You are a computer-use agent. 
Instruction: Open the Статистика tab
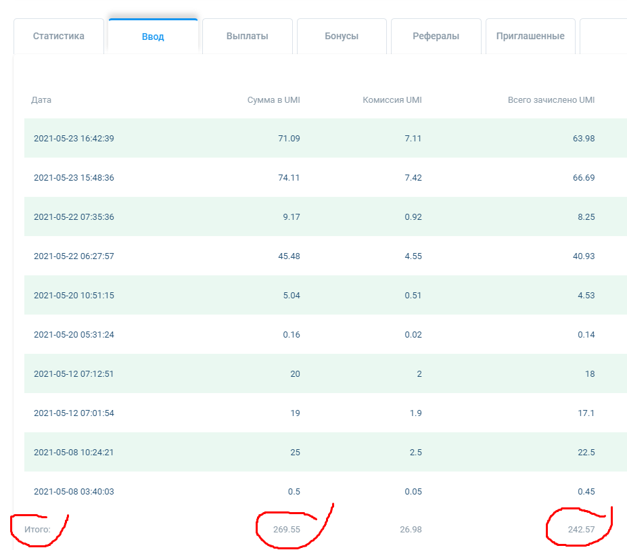click(59, 36)
